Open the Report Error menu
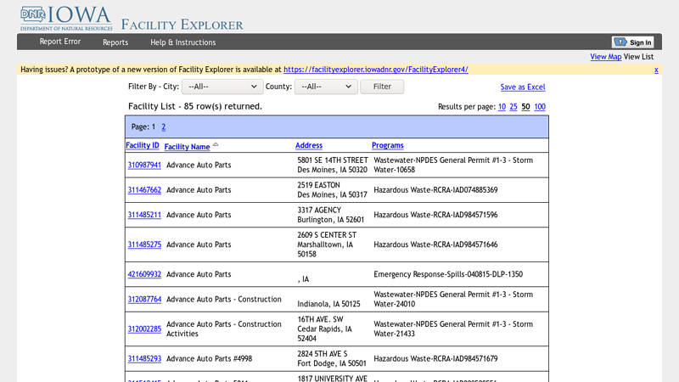The image size is (679, 382). [60, 42]
